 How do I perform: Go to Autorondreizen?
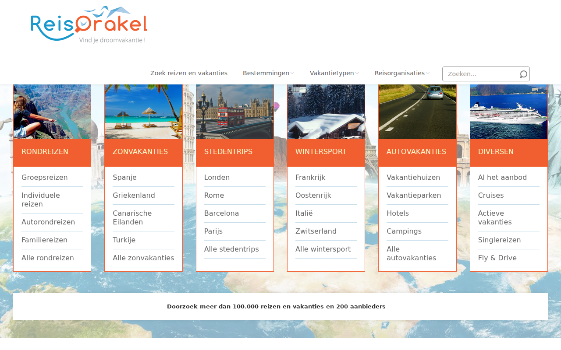[48, 222]
